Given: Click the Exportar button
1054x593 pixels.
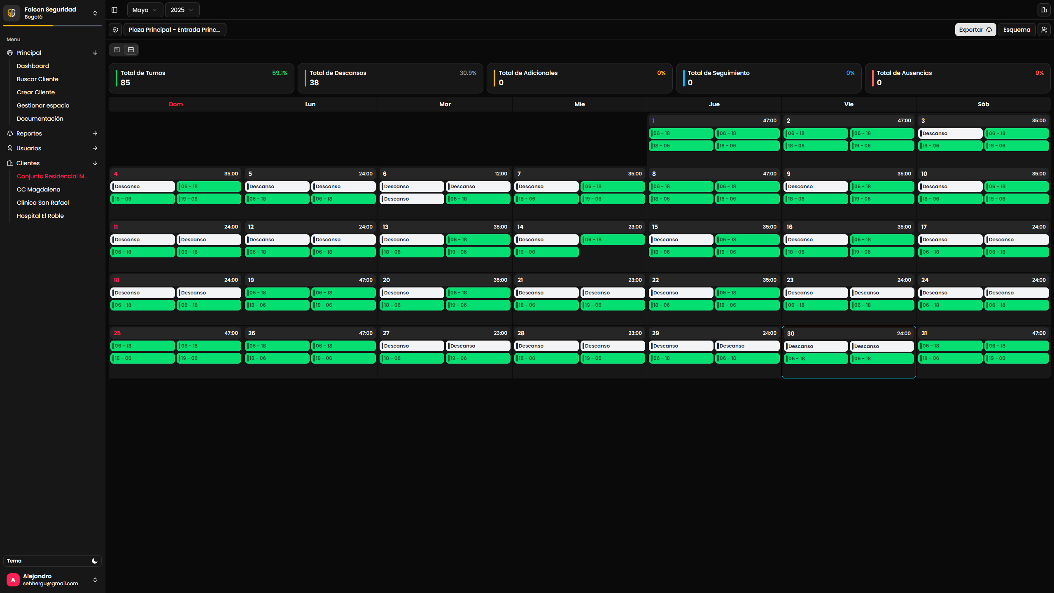Looking at the screenshot, I should pyautogui.click(x=975, y=30).
